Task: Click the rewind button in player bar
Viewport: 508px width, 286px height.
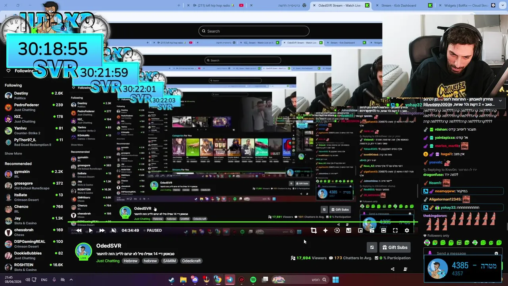Action: pos(79,230)
